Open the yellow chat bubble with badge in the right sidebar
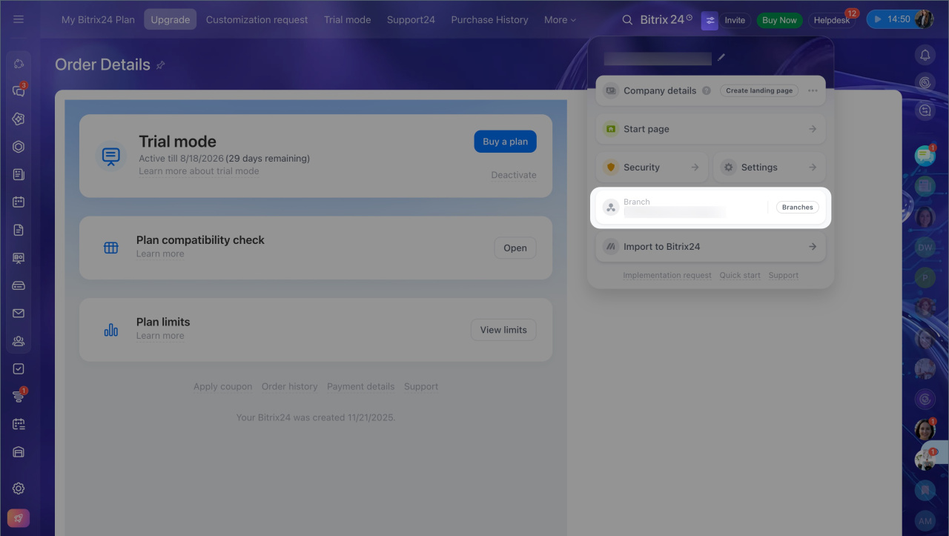 click(925, 156)
